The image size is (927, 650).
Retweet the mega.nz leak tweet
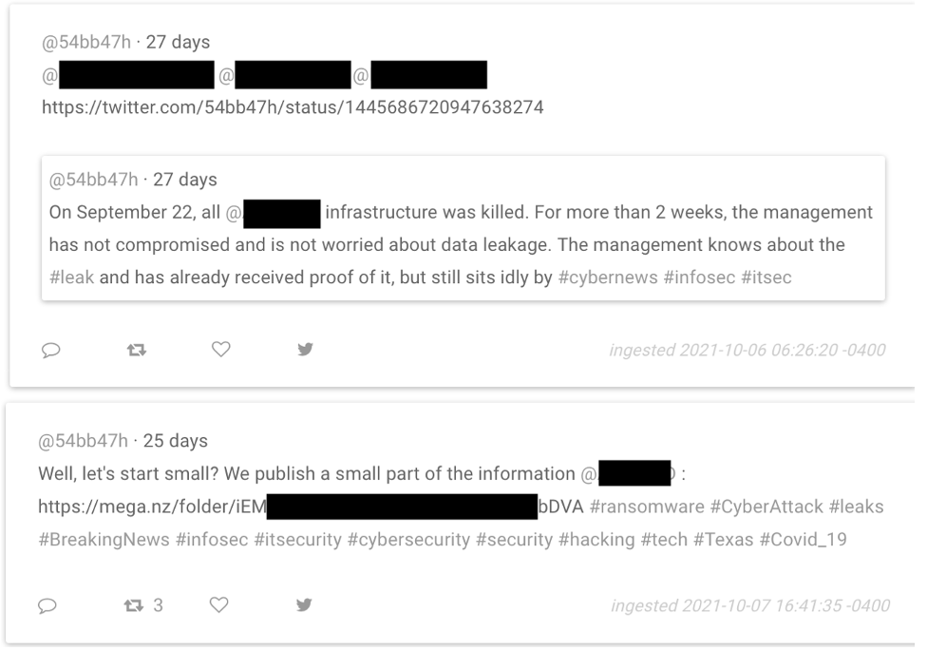tap(135, 605)
